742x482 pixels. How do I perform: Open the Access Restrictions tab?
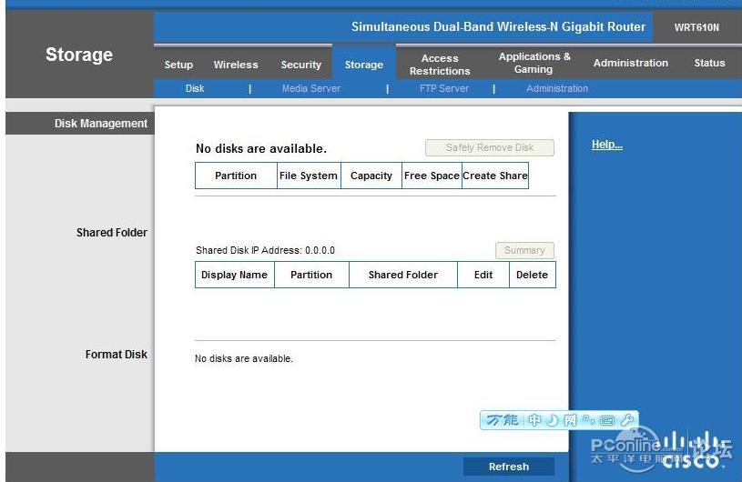click(x=440, y=65)
